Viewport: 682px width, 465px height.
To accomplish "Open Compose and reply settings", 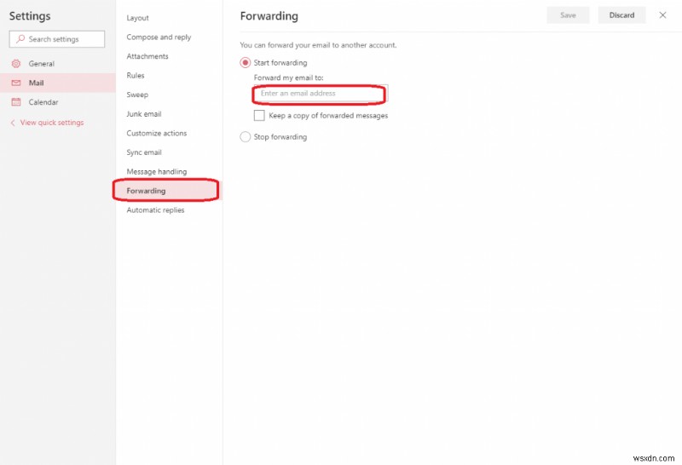I will pos(159,37).
